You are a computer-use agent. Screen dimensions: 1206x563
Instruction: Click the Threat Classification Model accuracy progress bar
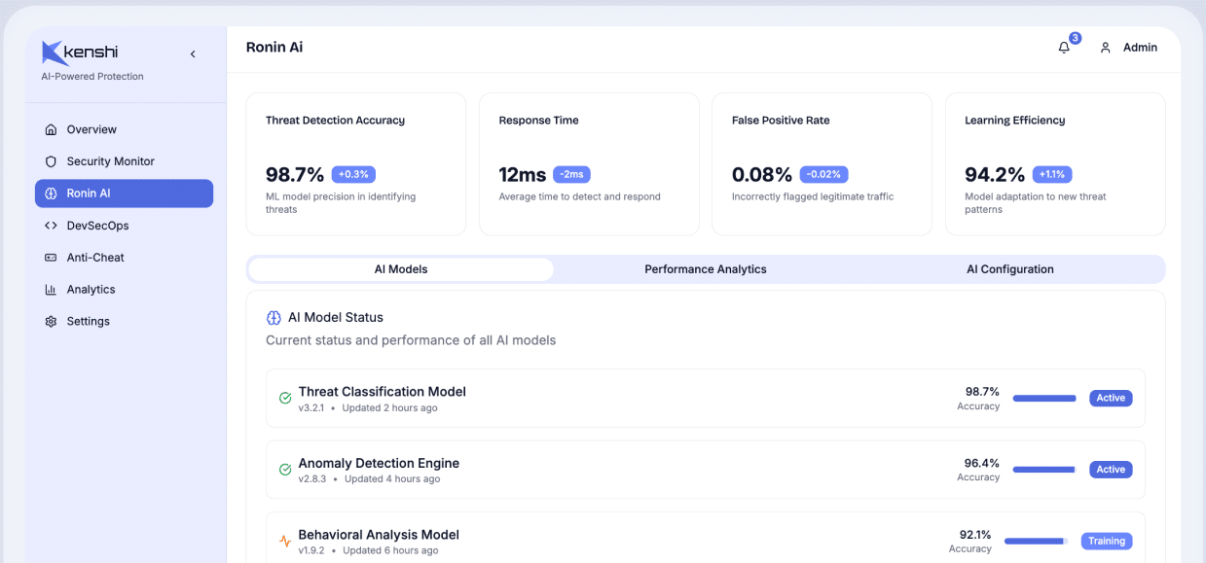coord(1044,399)
